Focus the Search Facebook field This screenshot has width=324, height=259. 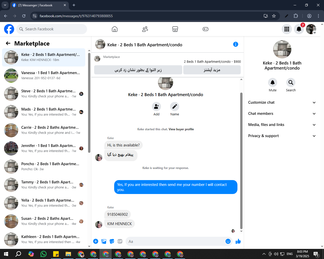click(52, 29)
